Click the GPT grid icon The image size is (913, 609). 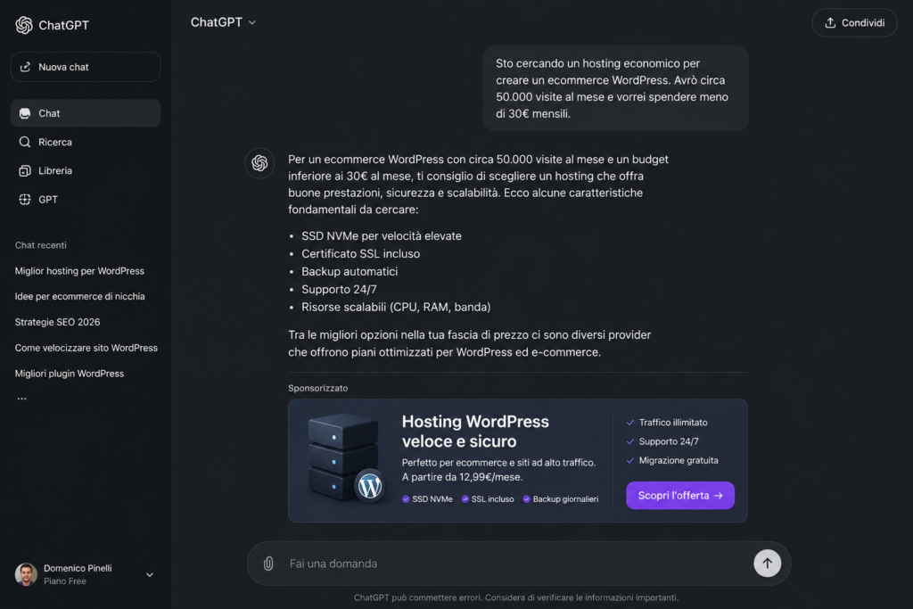(24, 199)
